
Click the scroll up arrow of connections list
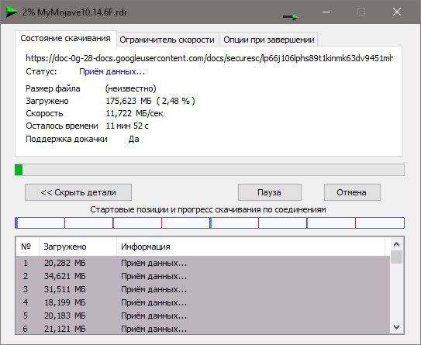396,244
